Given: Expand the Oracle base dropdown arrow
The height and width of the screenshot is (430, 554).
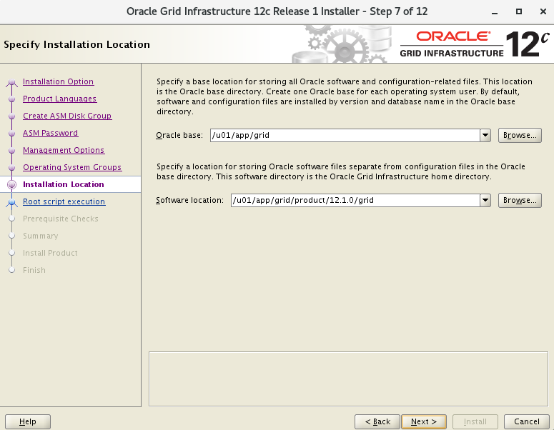Looking at the screenshot, I should (x=485, y=135).
